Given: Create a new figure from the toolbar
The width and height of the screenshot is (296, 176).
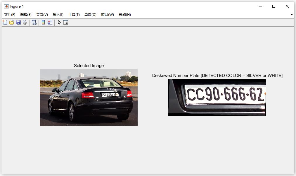Looking at the screenshot, I should tap(5, 22).
